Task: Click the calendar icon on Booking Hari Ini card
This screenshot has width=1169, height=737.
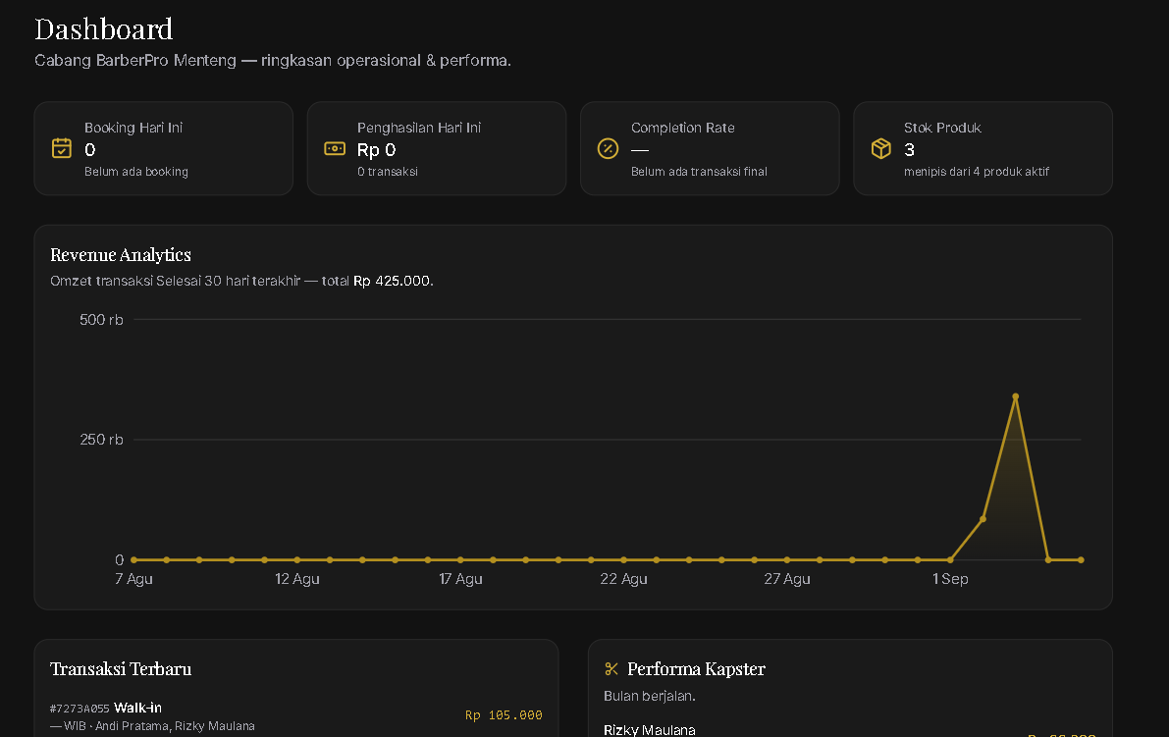Action: [x=62, y=148]
